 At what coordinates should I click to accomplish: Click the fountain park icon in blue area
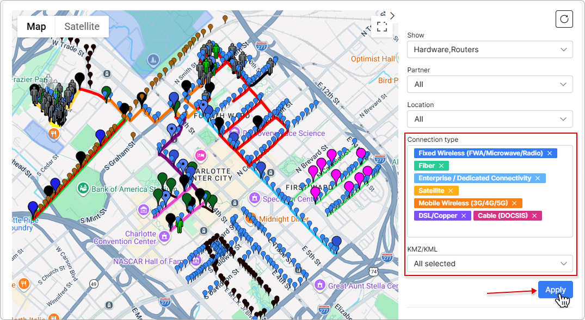(153, 60)
